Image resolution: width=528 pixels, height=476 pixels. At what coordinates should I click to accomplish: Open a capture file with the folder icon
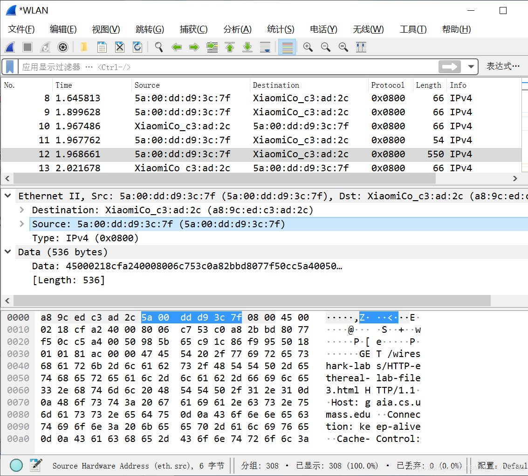click(84, 47)
